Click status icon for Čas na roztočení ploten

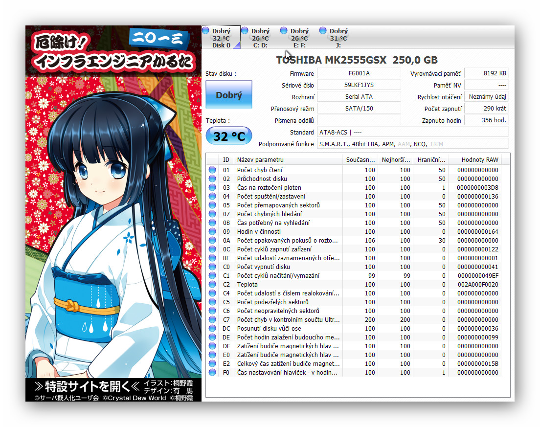click(212, 187)
